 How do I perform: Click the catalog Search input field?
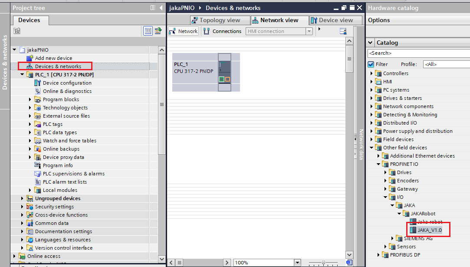click(x=418, y=53)
